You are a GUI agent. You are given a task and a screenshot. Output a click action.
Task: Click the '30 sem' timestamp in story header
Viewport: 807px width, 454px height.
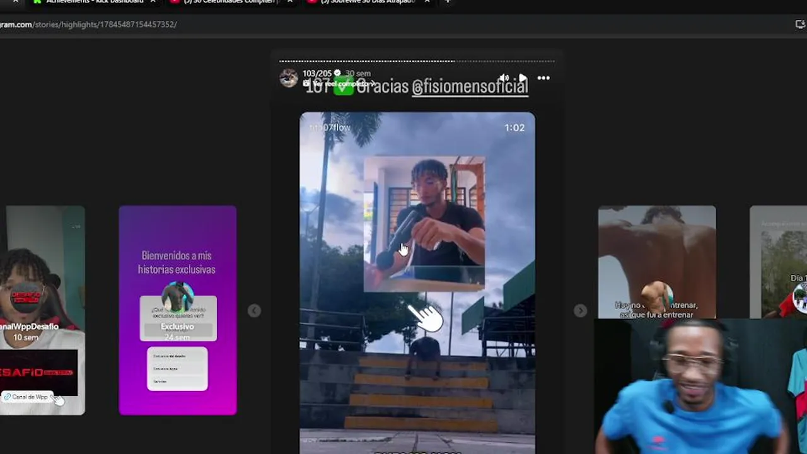[358, 73]
